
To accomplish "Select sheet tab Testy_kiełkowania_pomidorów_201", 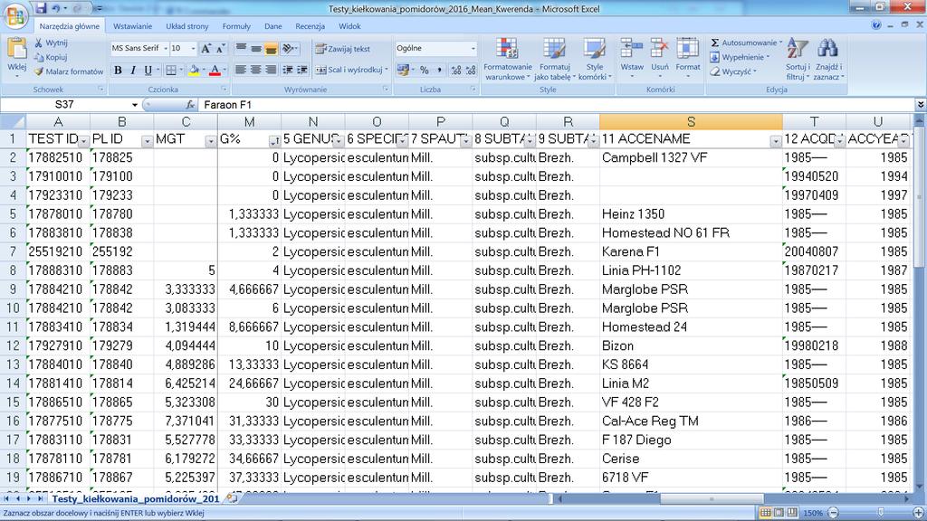I will click(x=136, y=498).
